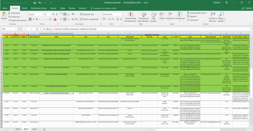Open the font size dropdown
The image size is (253, 131).
51,14
